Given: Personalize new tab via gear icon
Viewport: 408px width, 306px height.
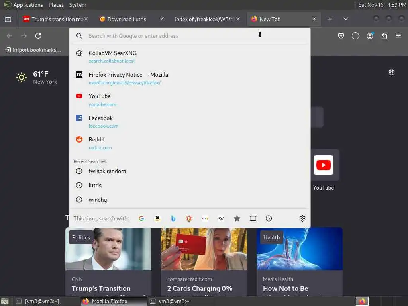Looking at the screenshot, I should pos(392,72).
